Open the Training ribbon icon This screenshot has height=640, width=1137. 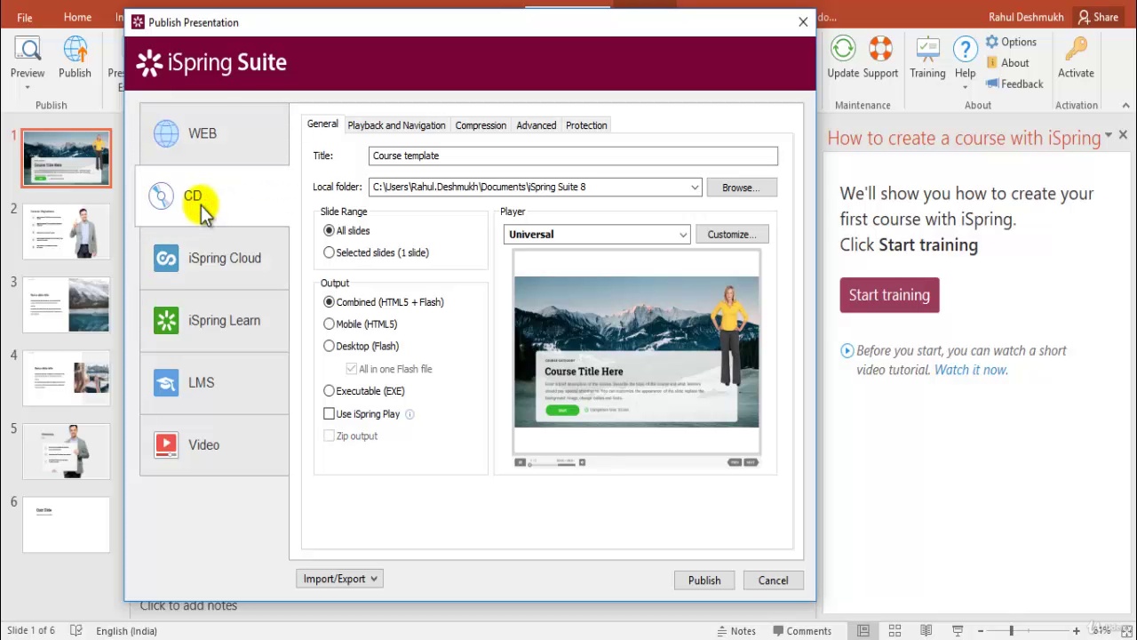point(927,50)
